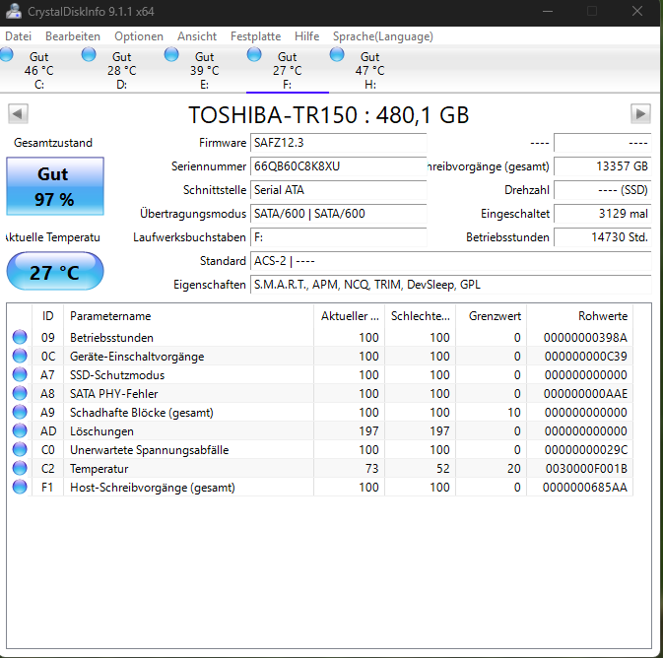The width and height of the screenshot is (663, 658).
Task: Switch to drive E: at 39 °C
Action: tap(204, 70)
